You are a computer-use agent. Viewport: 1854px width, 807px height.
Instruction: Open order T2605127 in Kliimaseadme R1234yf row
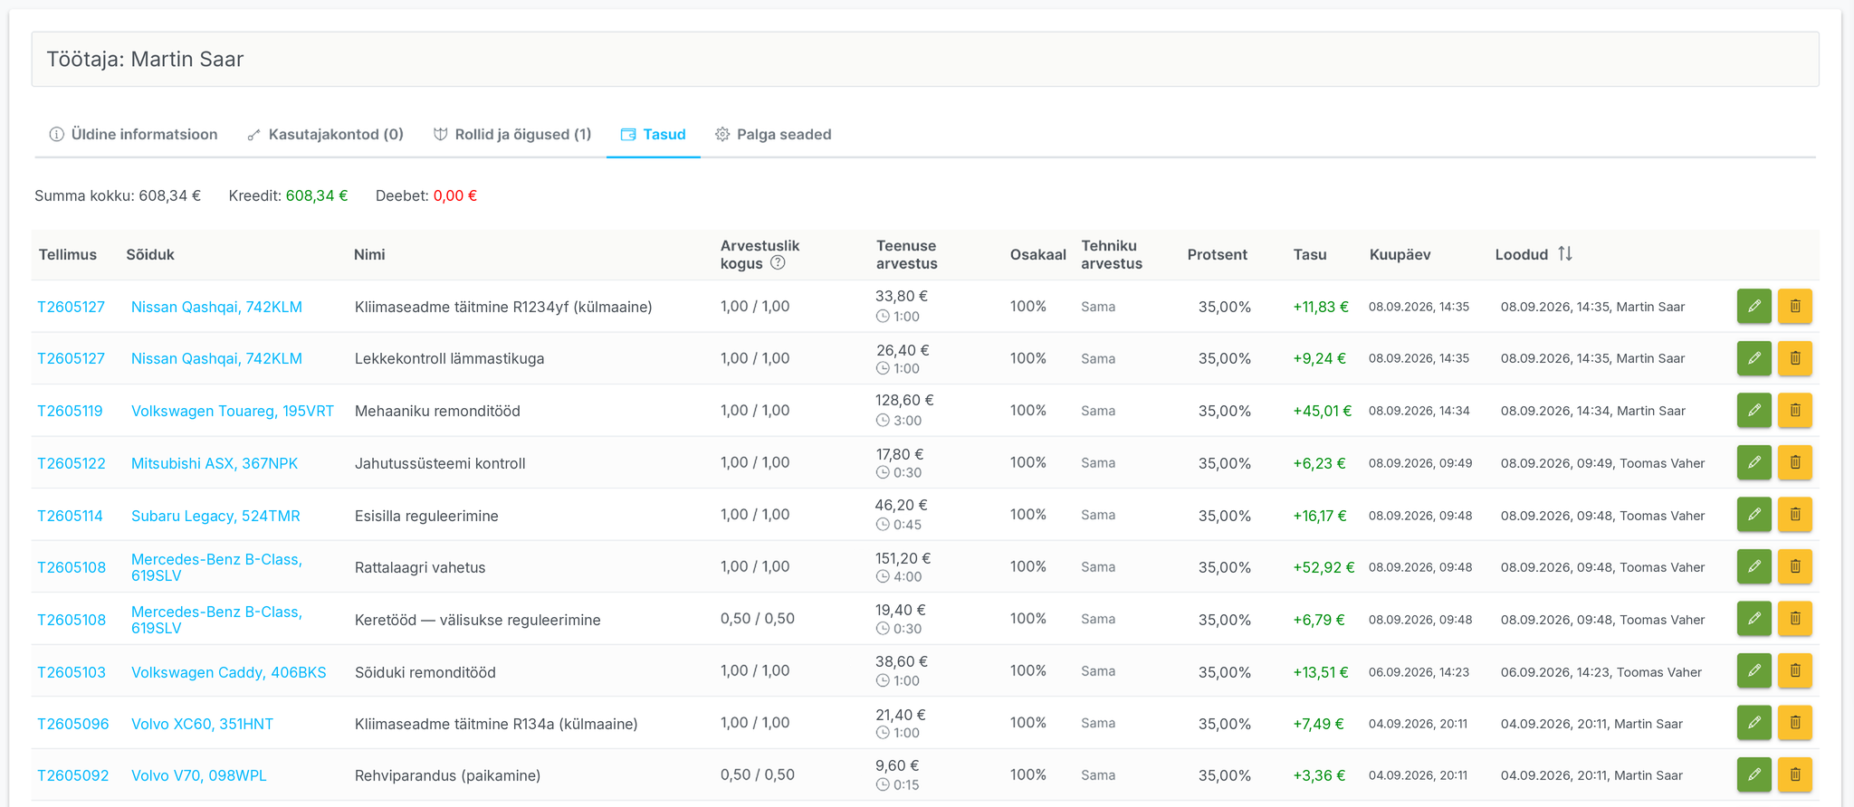pos(71,307)
